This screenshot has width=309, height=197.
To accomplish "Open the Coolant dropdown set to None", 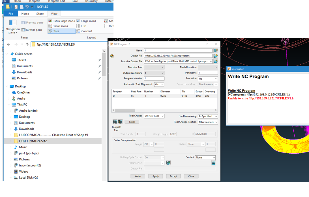I will click(x=205, y=157).
